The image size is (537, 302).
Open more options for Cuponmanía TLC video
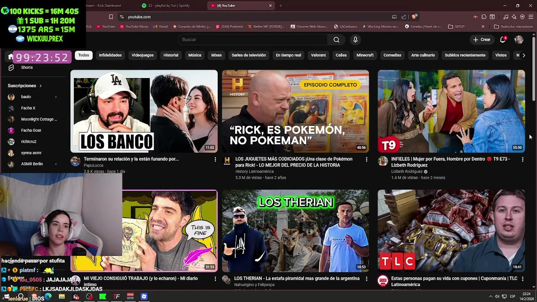pos(522,279)
